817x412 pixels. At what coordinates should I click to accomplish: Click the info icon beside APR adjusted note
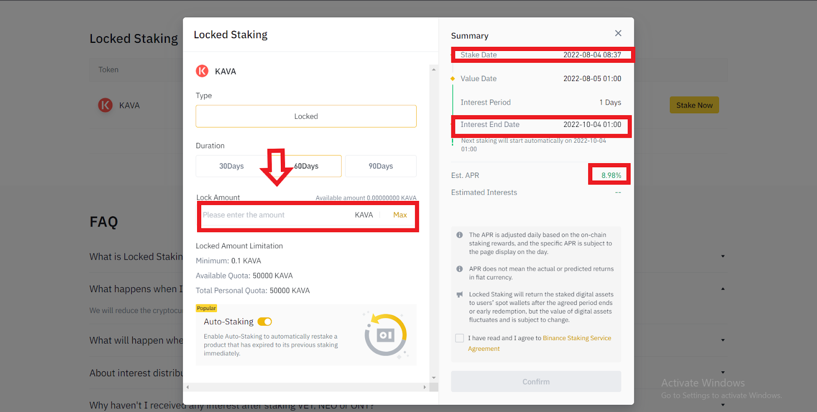click(460, 235)
